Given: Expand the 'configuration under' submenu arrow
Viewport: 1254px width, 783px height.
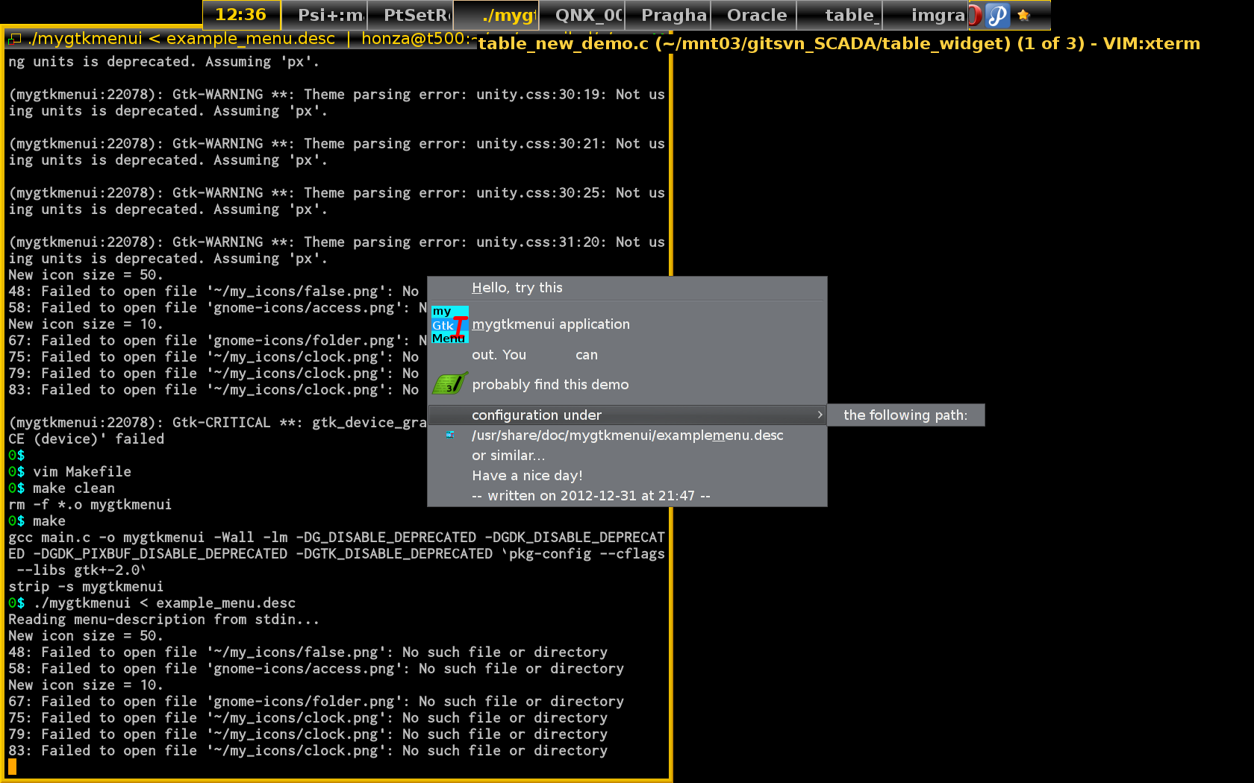Looking at the screenshot, I should click(x=820, y=415).
